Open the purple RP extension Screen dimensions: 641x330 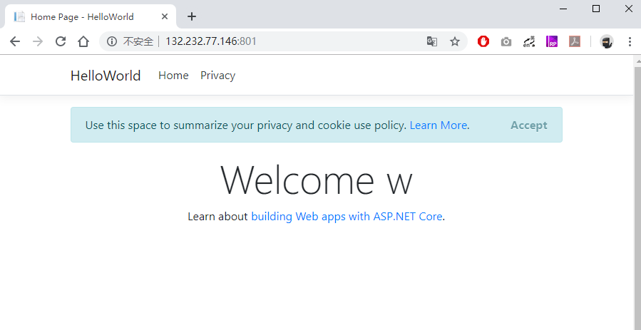[552, 41]
